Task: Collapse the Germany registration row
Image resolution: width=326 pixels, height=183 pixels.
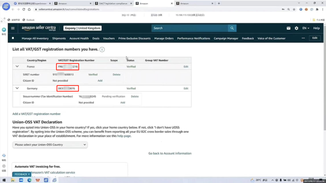Action: coord(17,88)
